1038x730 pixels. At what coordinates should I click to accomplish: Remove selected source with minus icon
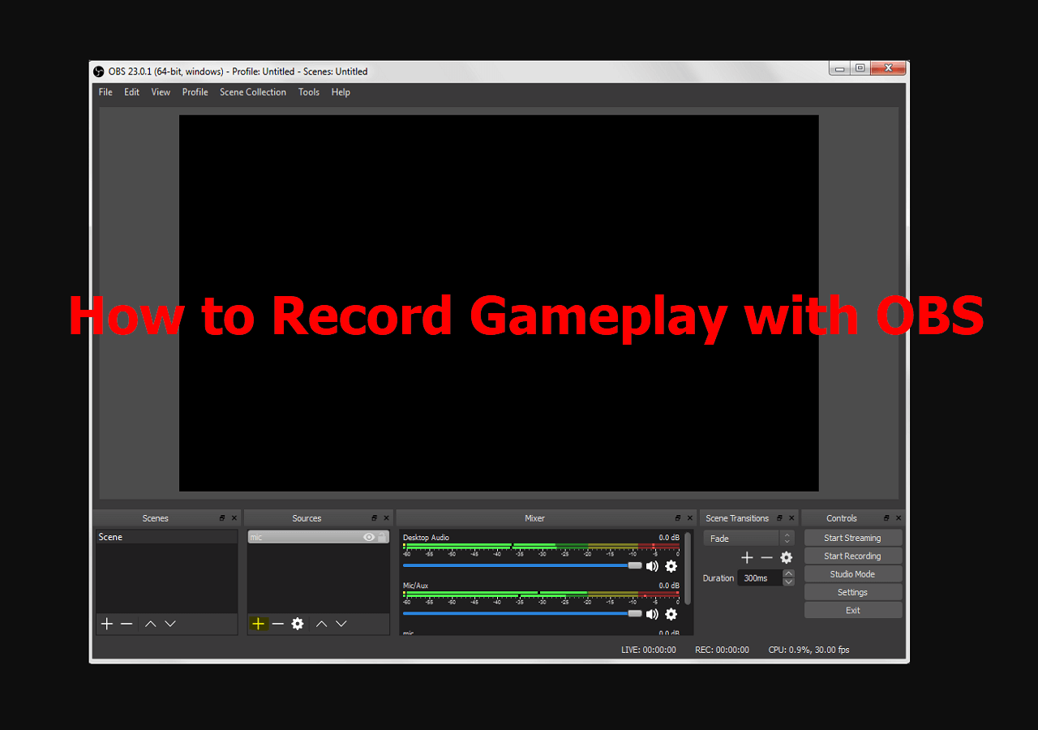[x=278, y=624]
